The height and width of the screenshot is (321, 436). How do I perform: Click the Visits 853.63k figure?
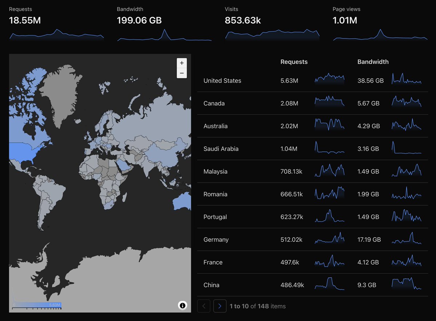click(243, 20)
